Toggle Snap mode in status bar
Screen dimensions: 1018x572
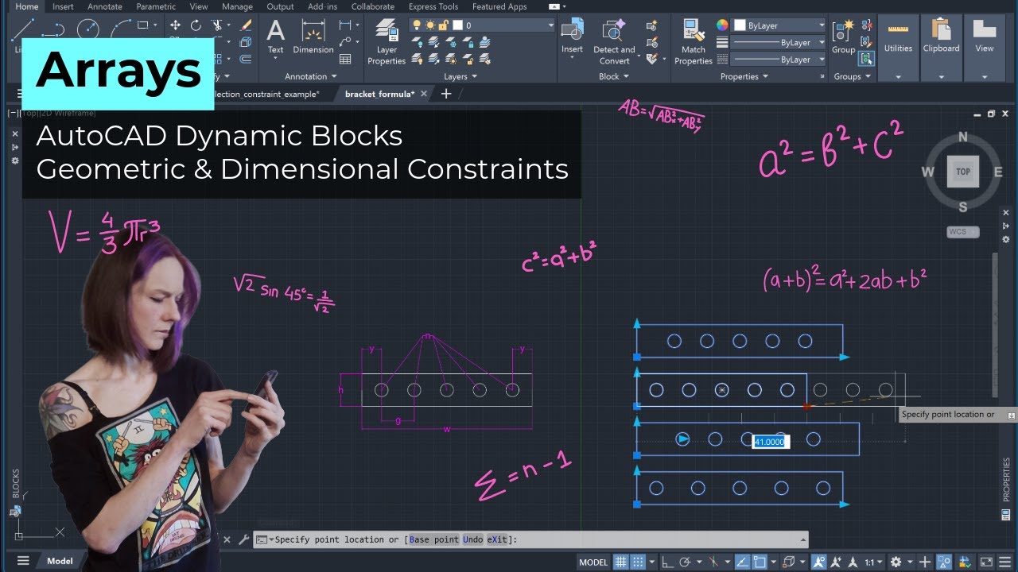coord(638,562)
